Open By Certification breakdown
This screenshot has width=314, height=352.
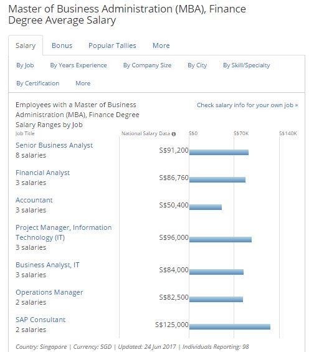tap(38, 83)
